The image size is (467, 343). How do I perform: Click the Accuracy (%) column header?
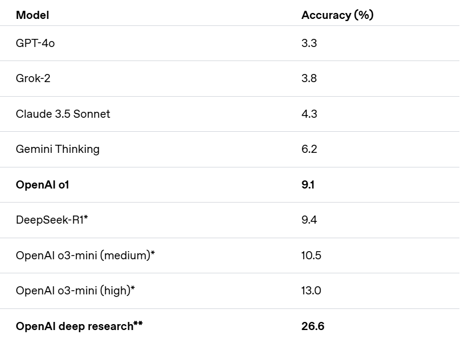337,15
